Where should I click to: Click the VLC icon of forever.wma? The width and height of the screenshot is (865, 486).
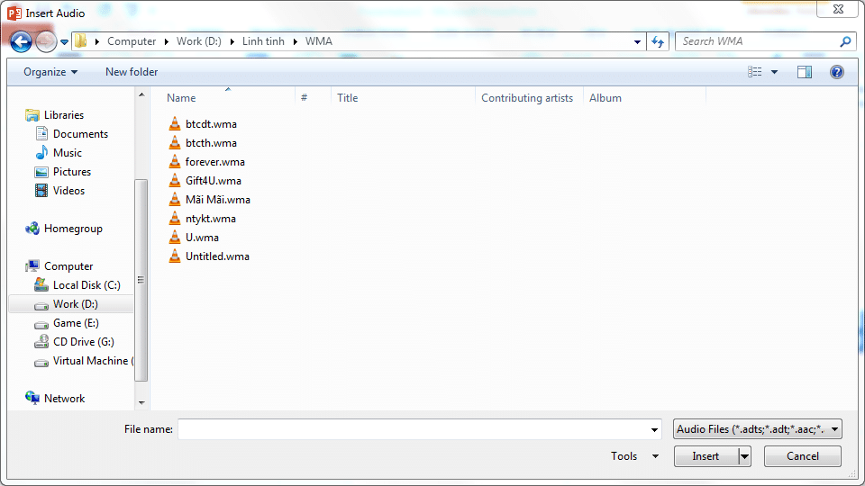174,161
